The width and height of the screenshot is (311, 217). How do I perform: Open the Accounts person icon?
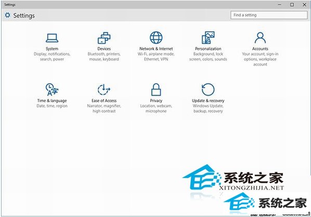tap(260, 38)
